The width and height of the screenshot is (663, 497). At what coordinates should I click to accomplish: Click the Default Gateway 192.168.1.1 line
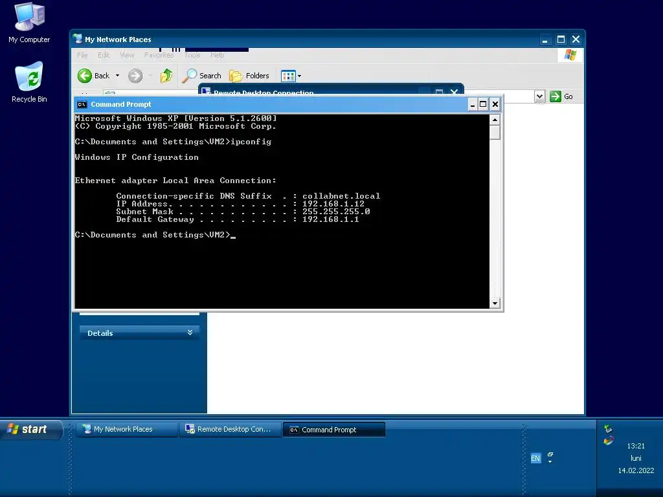[x=238, y=219]
